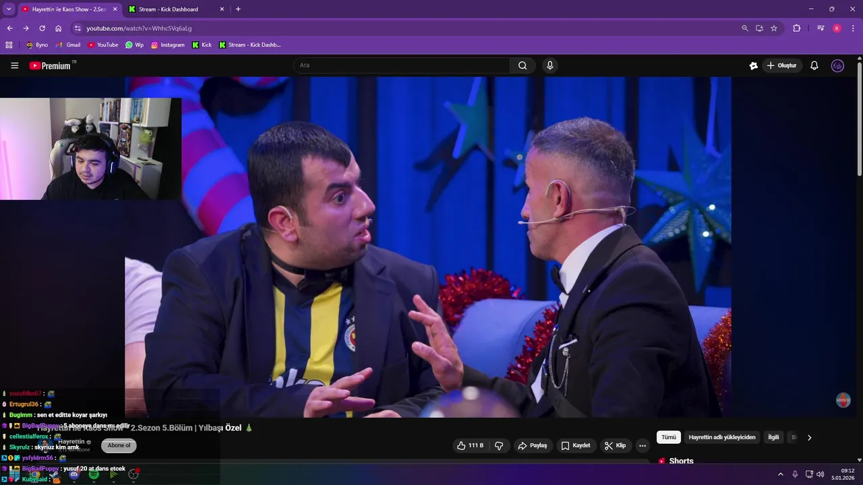Reload the page

click(x=42, y=28)
